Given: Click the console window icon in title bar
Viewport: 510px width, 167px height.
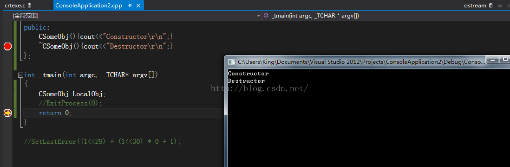Looking at the screenshot, I should [x=232, y=62].
